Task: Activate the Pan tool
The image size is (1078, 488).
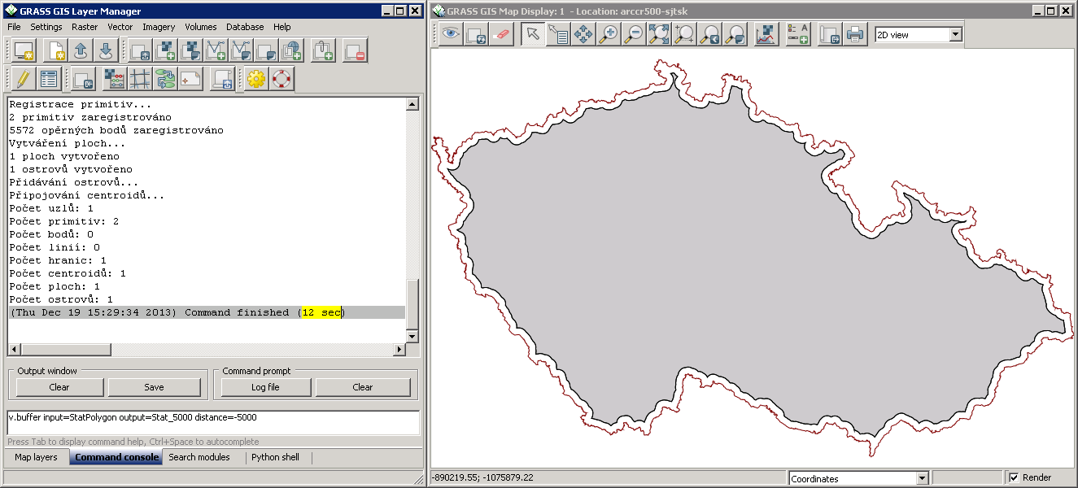Action: pos(583,34)
